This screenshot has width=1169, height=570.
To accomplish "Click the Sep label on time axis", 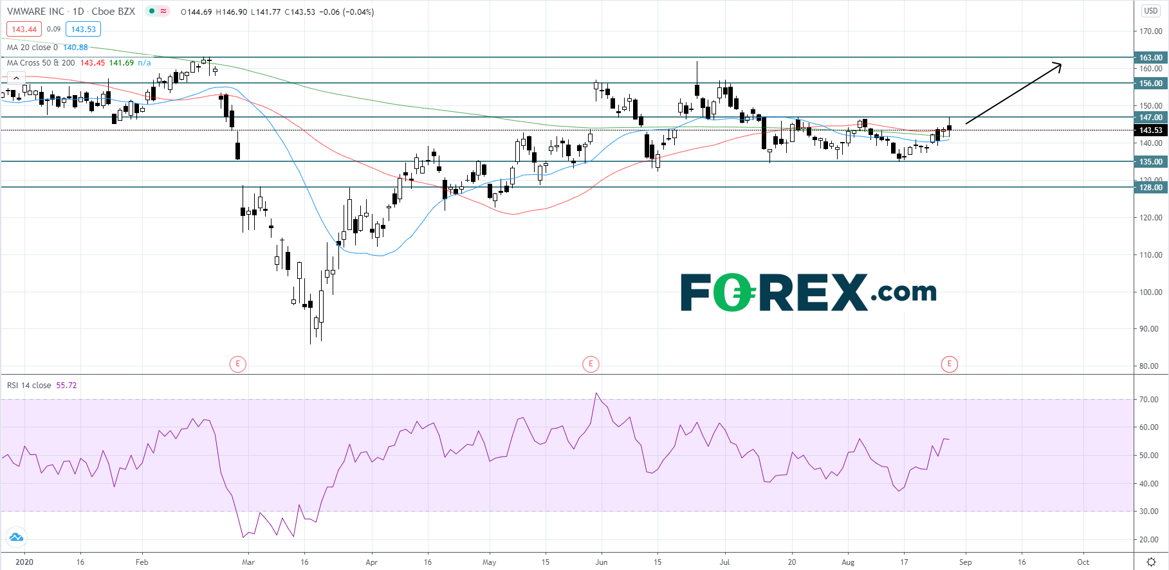I will (965, 562).
